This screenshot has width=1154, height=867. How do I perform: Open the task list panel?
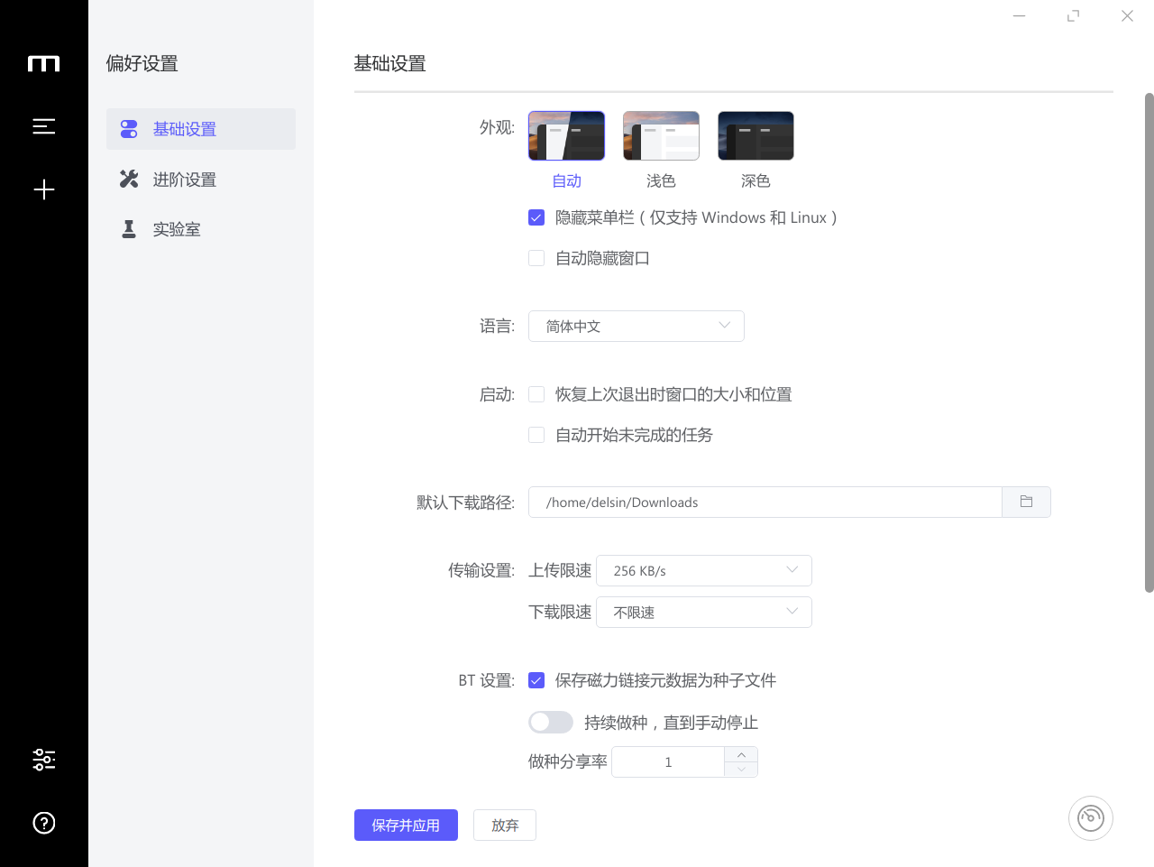coord(43,126)
